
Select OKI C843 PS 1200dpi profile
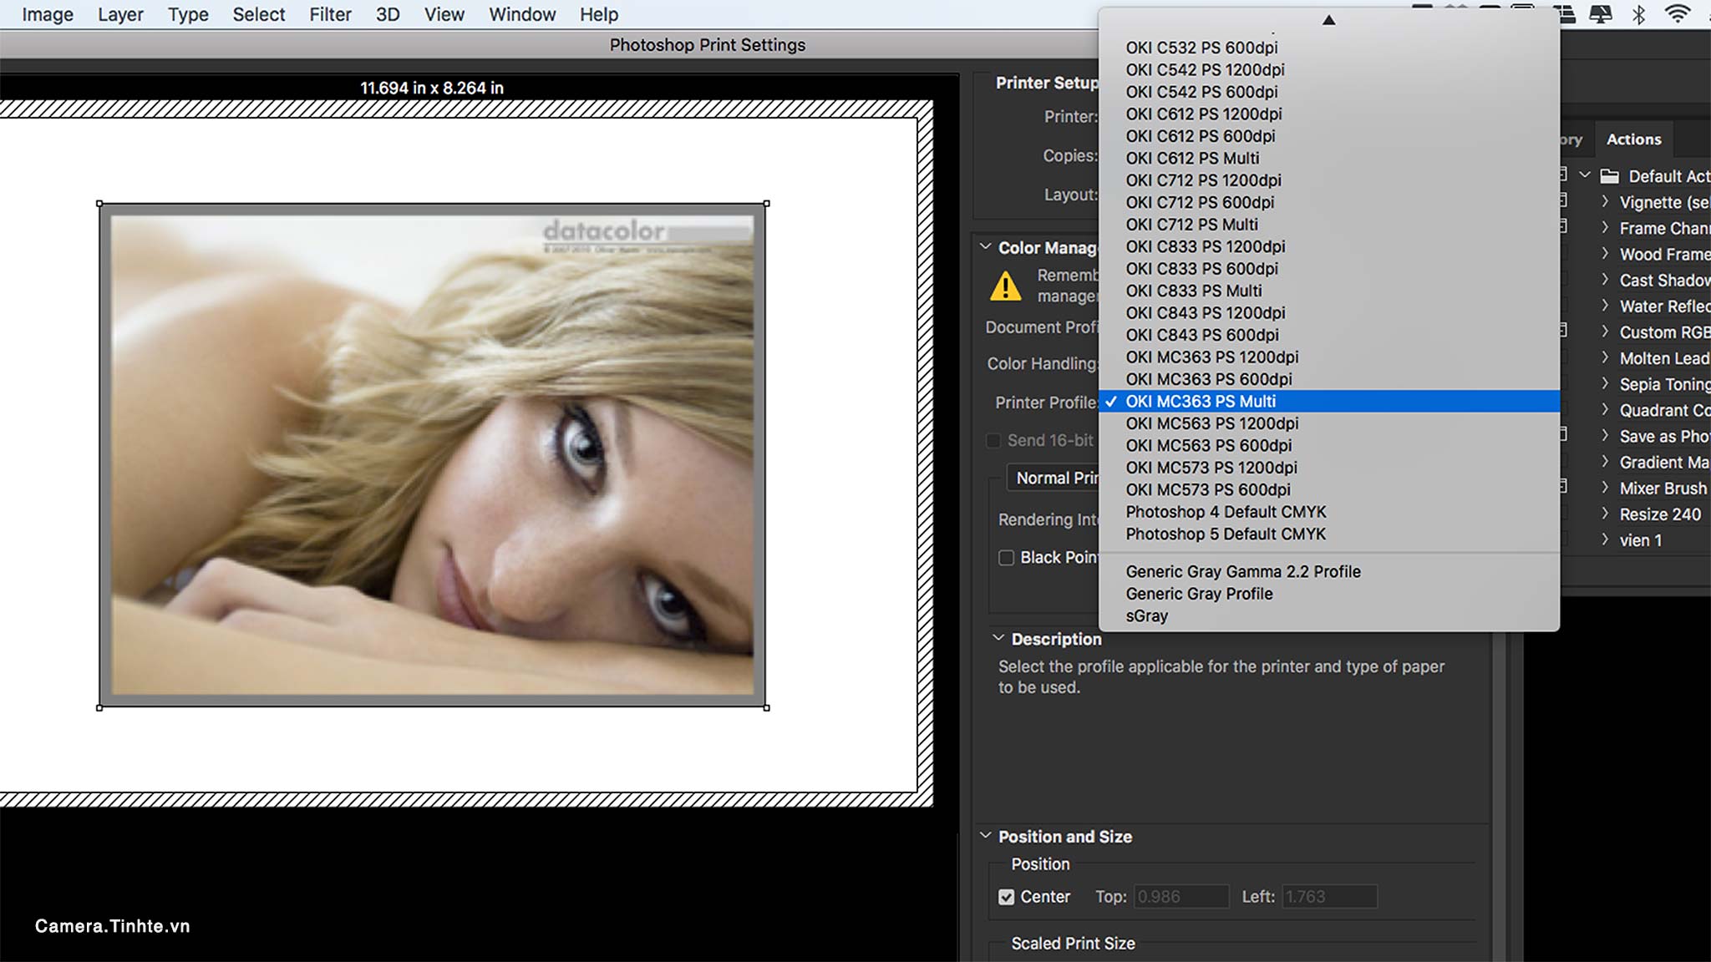tap(1329, 313)
